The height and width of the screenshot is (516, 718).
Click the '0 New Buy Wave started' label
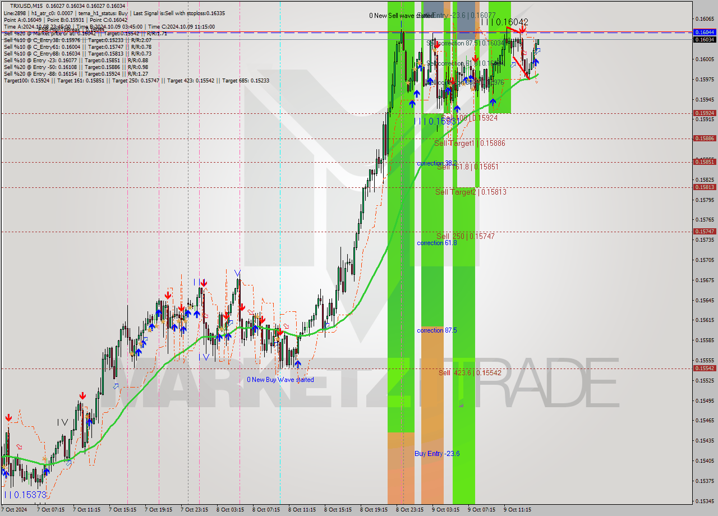tap(280, 380)
